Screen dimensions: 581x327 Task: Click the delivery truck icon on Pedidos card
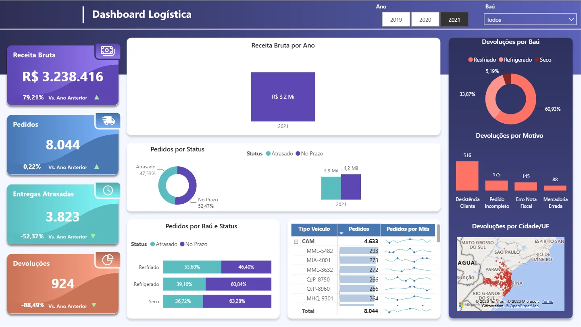pos(108,120)
